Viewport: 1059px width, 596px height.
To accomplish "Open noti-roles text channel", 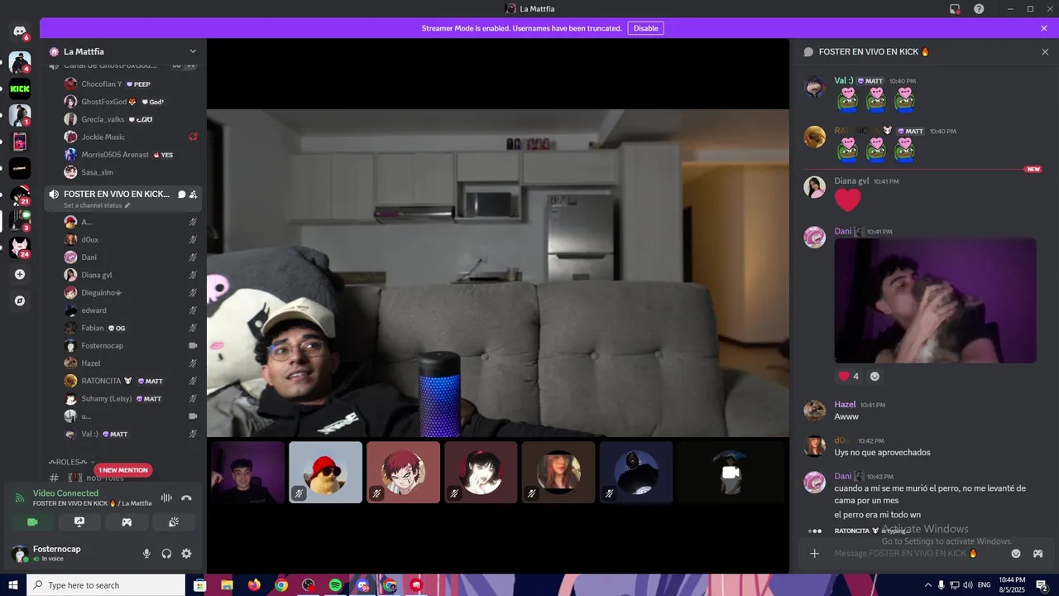I will 104,478.
